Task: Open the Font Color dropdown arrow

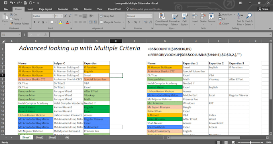Action: [71, 22]
